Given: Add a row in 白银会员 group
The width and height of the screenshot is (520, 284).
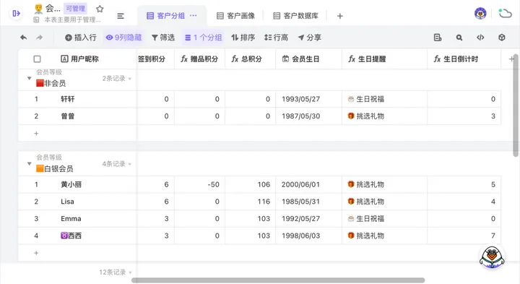Looking at the screenshot, I should coord(37,253).
